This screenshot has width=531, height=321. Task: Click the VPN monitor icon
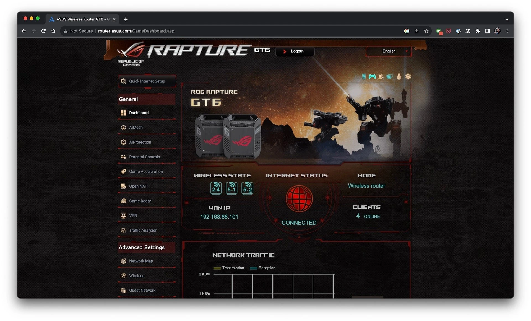coord(123,216)
